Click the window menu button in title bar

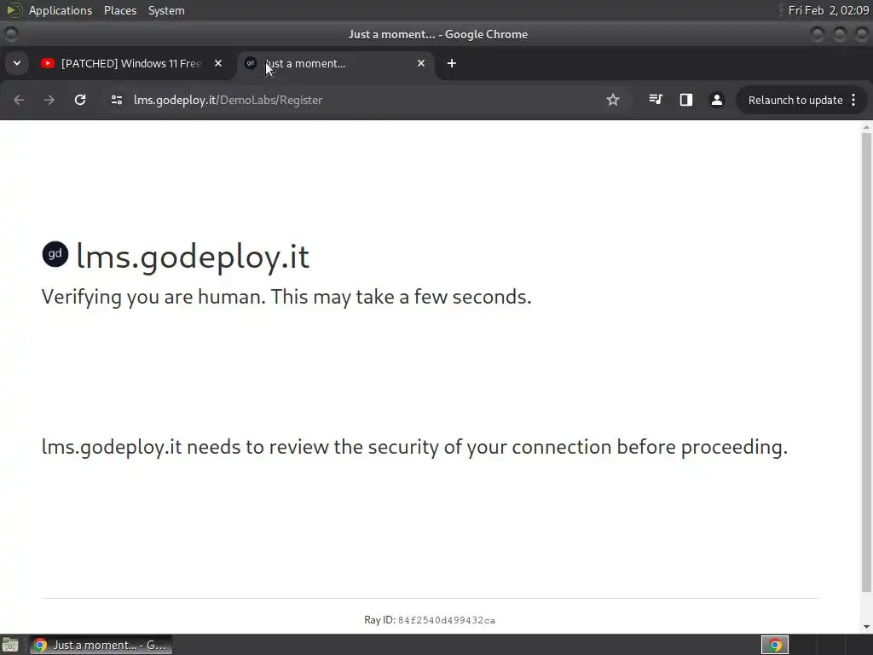[10, 34]
